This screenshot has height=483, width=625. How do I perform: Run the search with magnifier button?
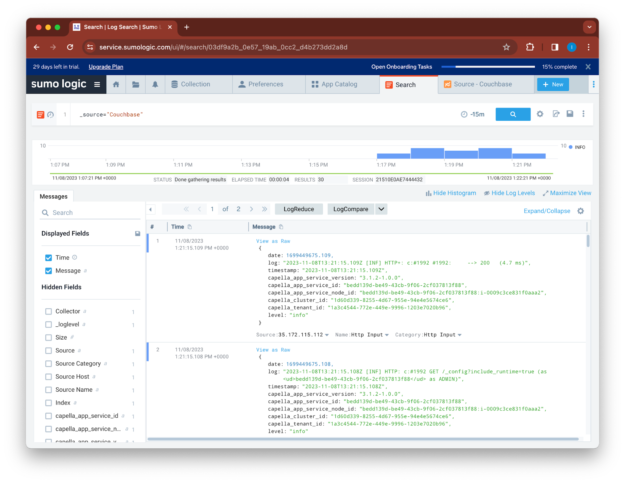click(x=513, y=114)
